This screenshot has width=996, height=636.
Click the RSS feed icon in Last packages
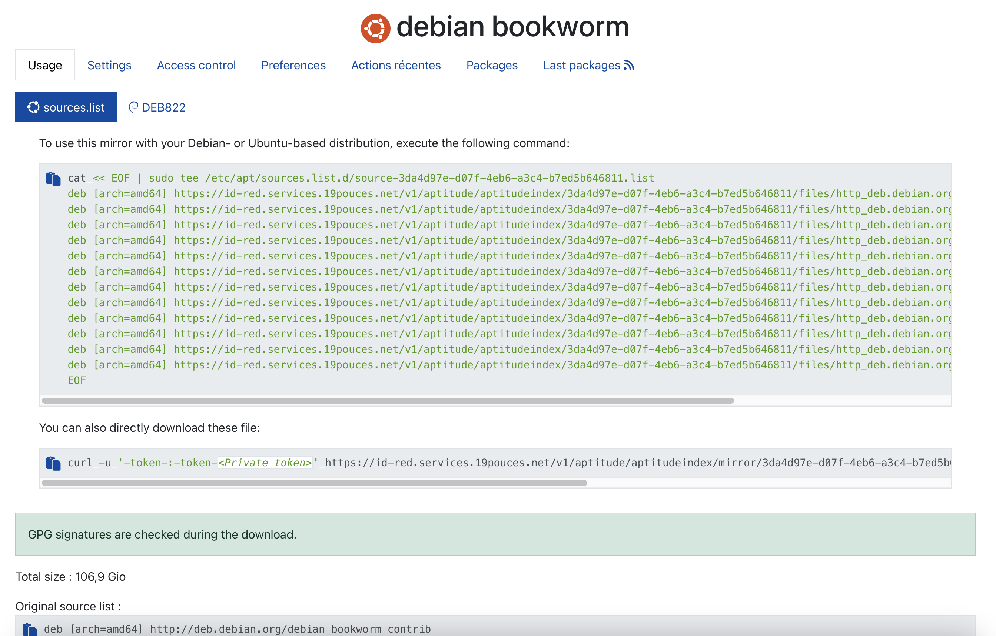tap(629, 65)
